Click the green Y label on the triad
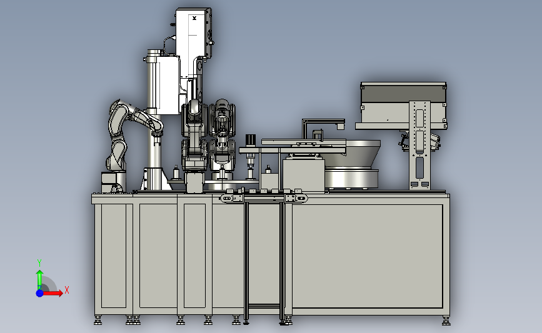Image resolution: width=542 pixels, height=333 pixels. coord(39,263)
